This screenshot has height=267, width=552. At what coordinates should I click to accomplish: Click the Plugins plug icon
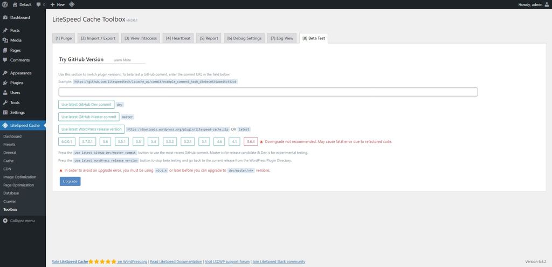[x=5, y=83]
